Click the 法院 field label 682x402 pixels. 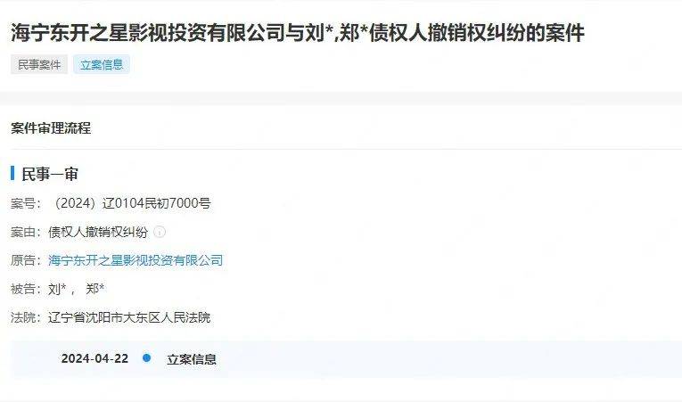[x=23, y=317]
